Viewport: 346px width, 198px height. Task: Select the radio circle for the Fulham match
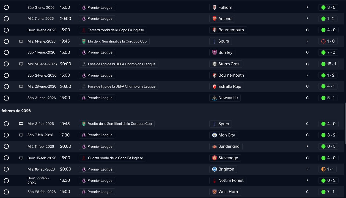[6, 7]
